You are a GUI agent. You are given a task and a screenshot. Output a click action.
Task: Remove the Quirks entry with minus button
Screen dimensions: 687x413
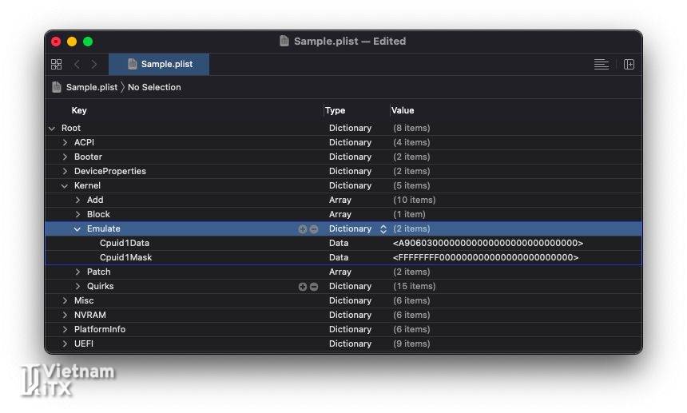pyautogui.click(x=314, y=287)
